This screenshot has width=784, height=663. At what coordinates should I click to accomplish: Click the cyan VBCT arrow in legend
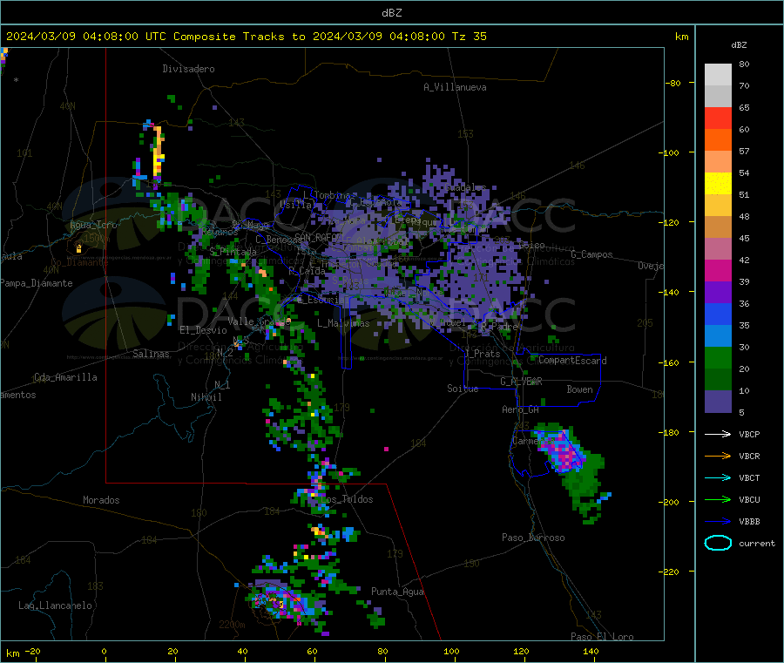[718, 477]
